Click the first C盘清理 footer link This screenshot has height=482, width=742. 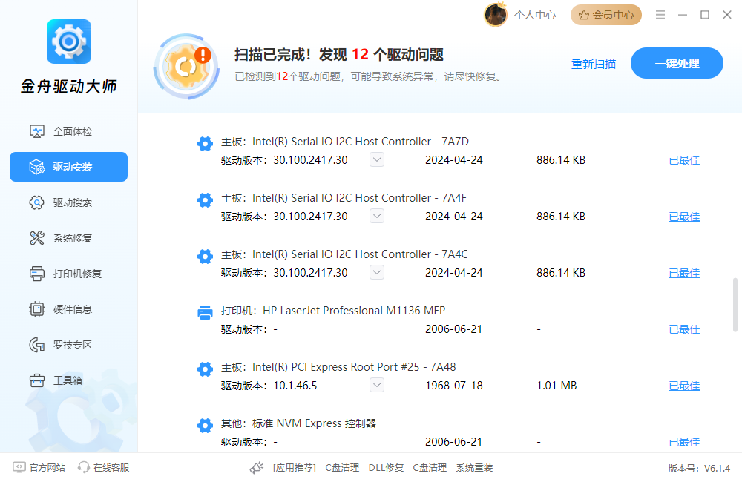pyautogui.click(x=342, y=467)
